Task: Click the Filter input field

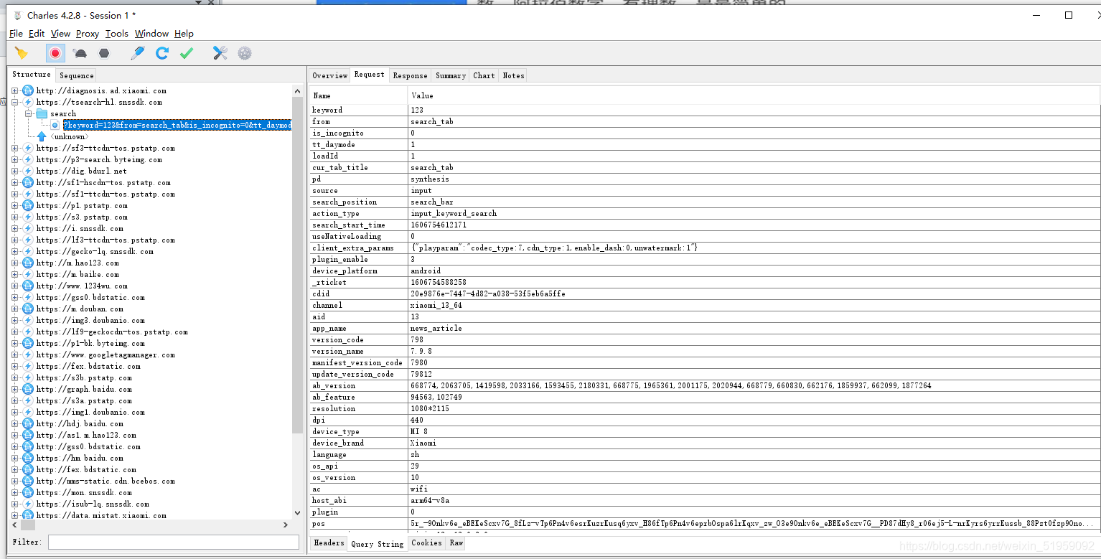Action: 173,542
